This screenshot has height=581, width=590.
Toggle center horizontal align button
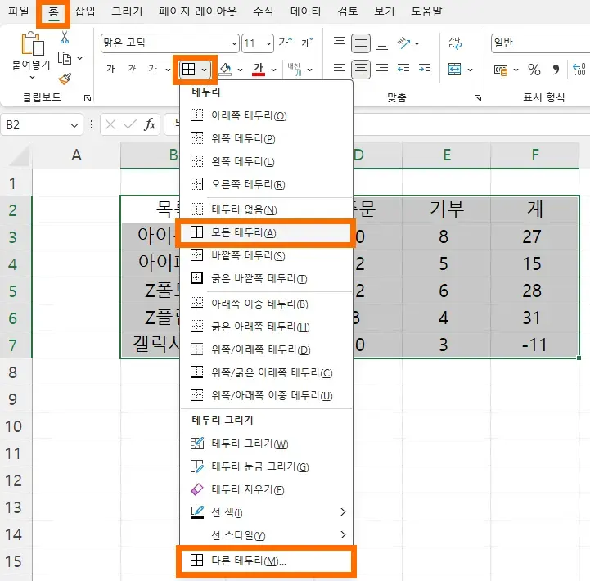(x=361, y=70)
